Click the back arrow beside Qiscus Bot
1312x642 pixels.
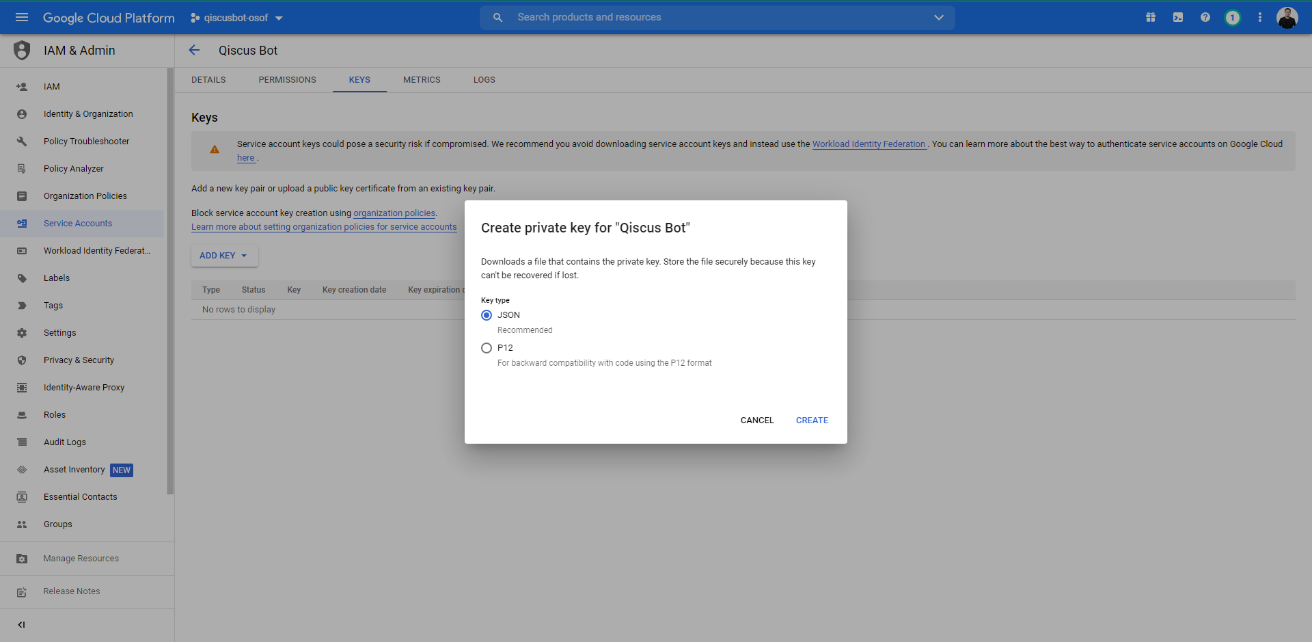pos(194,50)
